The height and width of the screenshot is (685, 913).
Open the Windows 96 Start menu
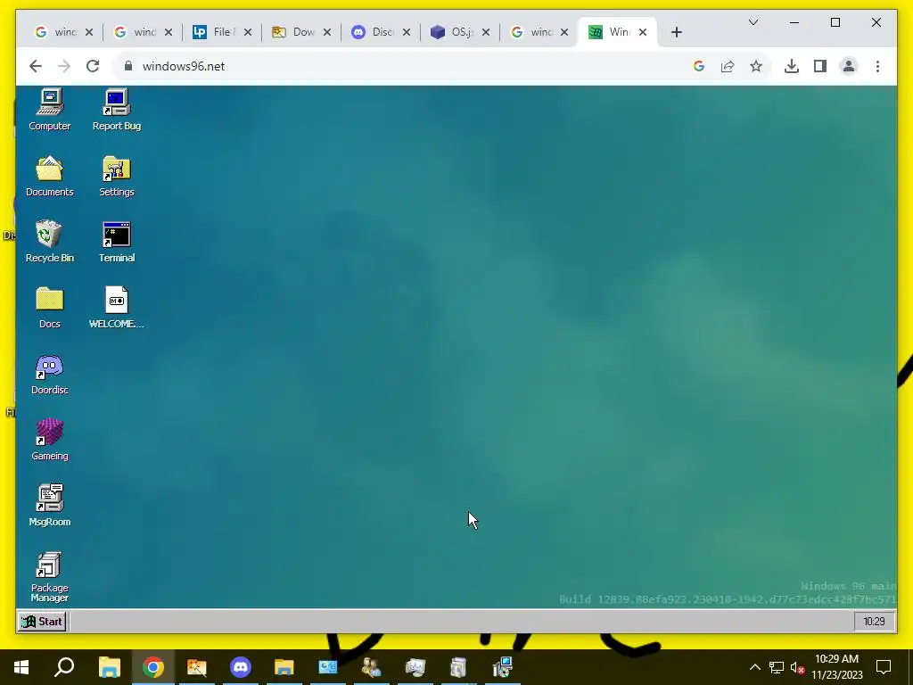pyautogui.click(x=42, y=622)
